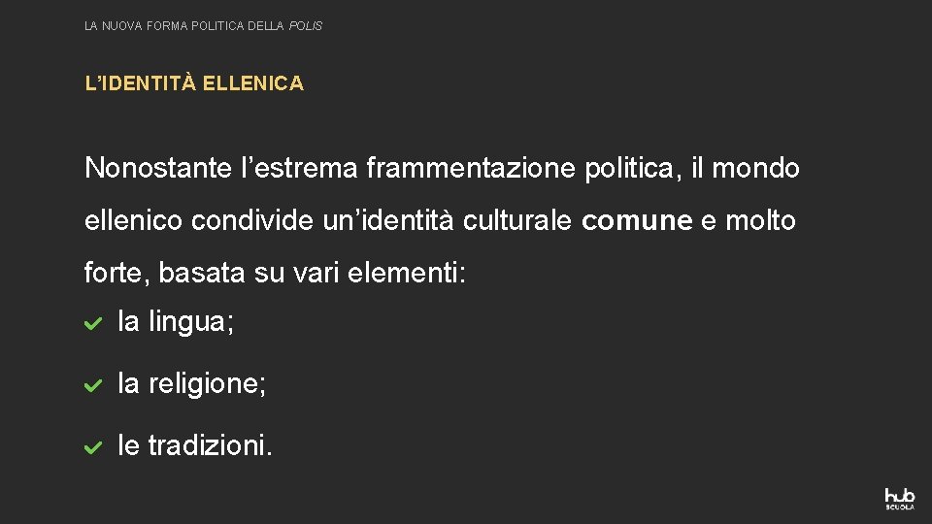Click the green checkmark beside la religione

point(93,385)
